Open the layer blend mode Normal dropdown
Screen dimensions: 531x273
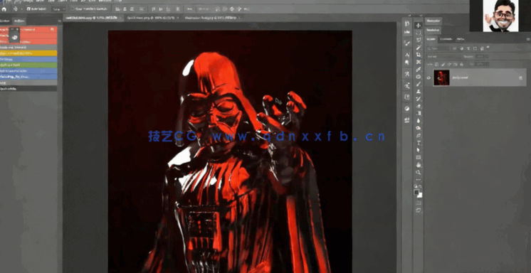[444, 56]
